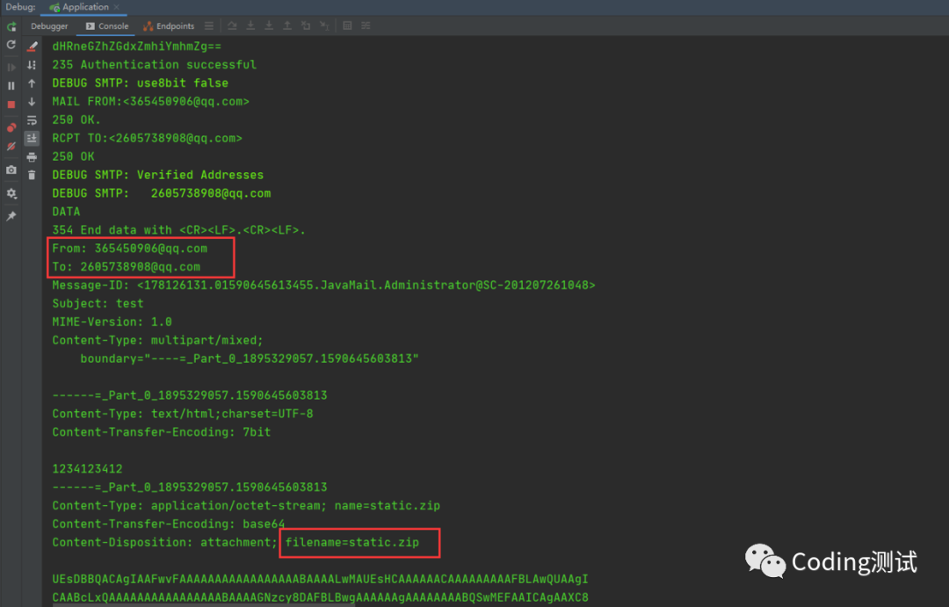This screenshot has width=949, height=607.
Task: Mute all breakpoints
Action: click(x=11, y=147)
